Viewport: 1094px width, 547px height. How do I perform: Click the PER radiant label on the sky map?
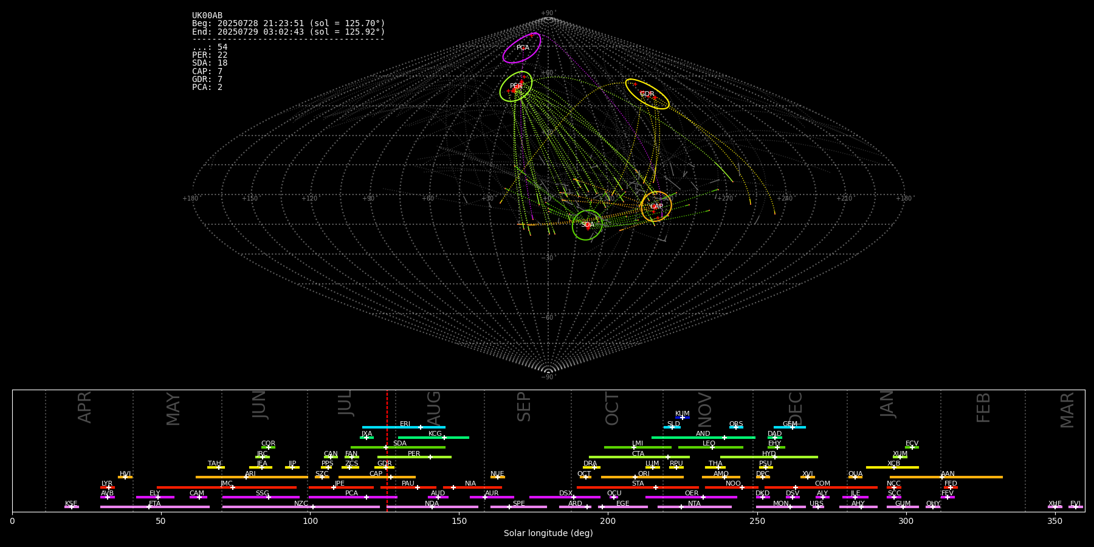coord(516,86)
